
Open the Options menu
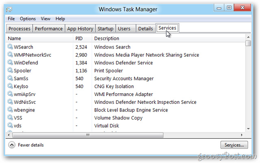[28, 19]
